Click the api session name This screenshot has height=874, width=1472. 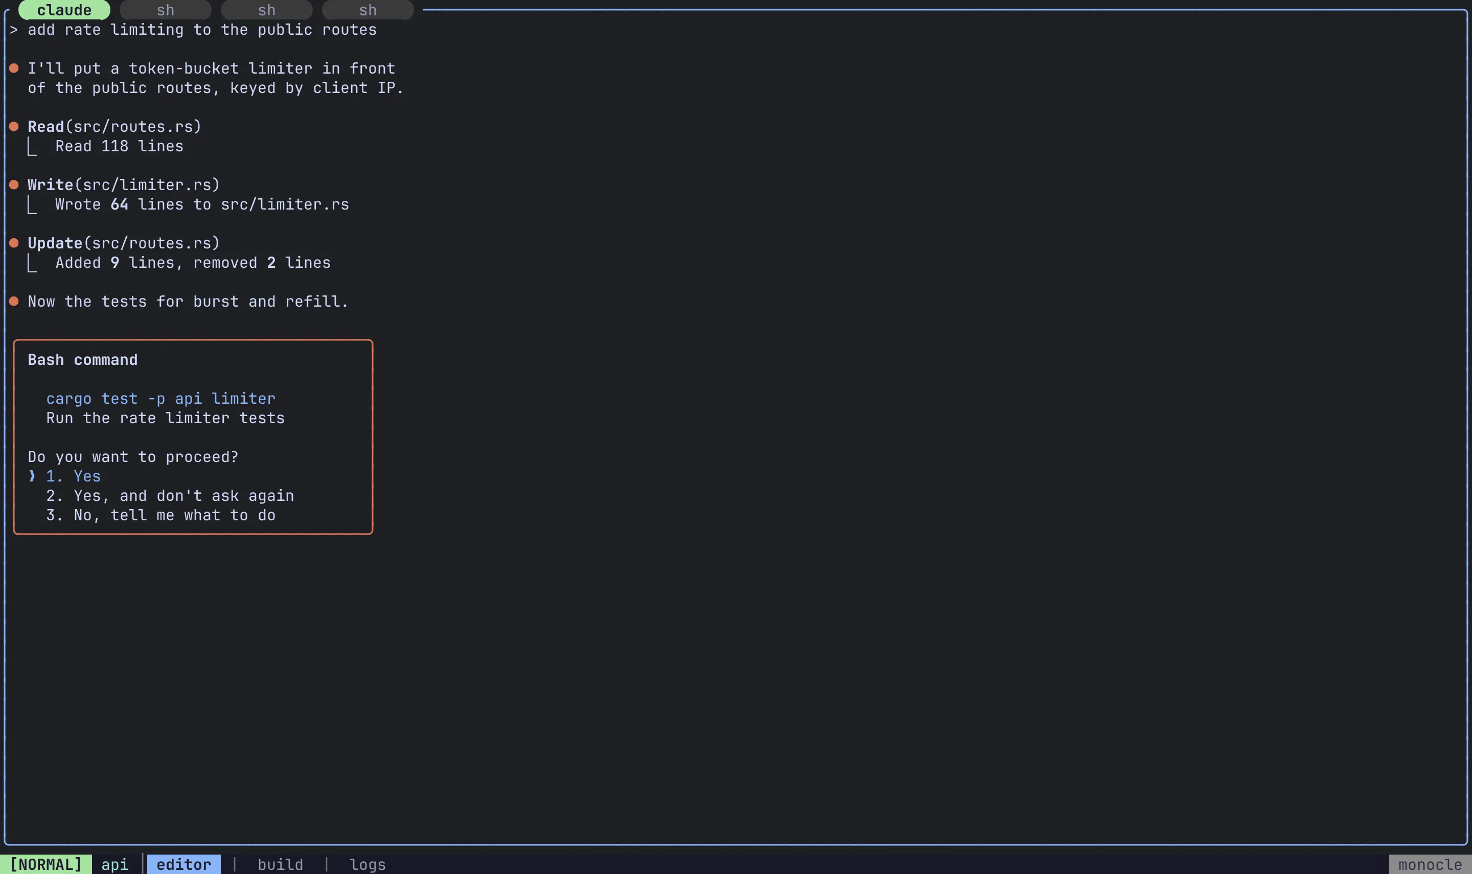point(115,864)
